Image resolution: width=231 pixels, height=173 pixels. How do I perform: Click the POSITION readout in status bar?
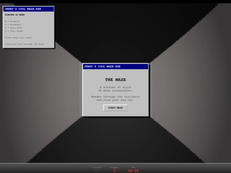pos(97,170)
